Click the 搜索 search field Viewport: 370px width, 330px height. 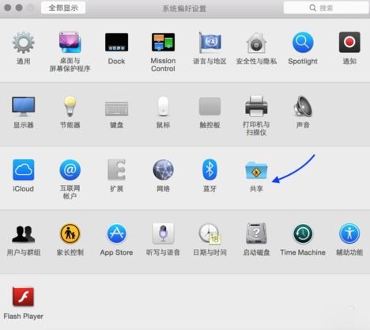click(x=326, y=8)
